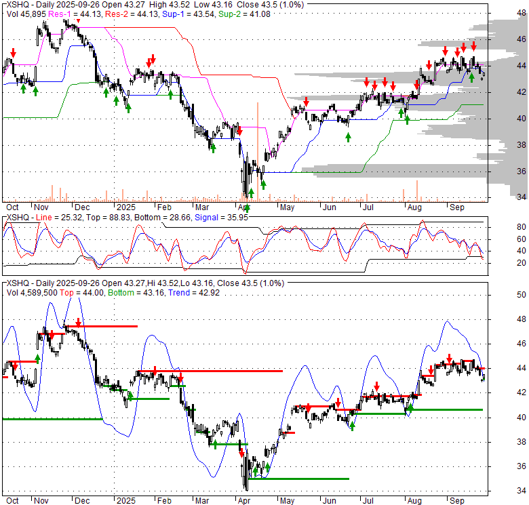
Task: Click the red 'Top = 44.00' label
Action: pos(81,293)
